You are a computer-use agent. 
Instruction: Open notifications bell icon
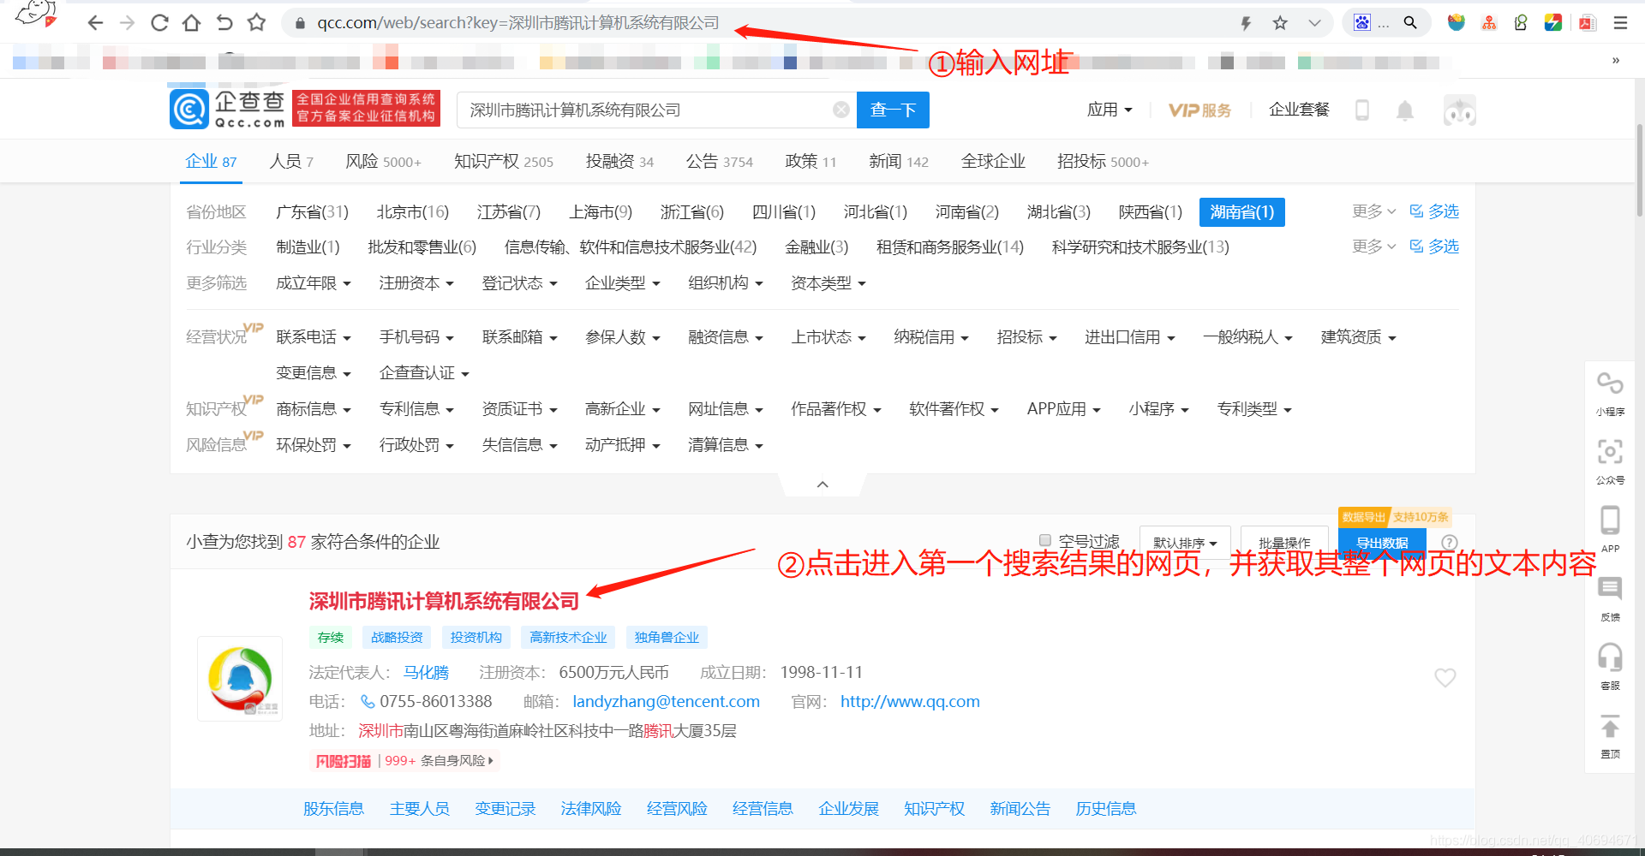tap(1405, 110)
